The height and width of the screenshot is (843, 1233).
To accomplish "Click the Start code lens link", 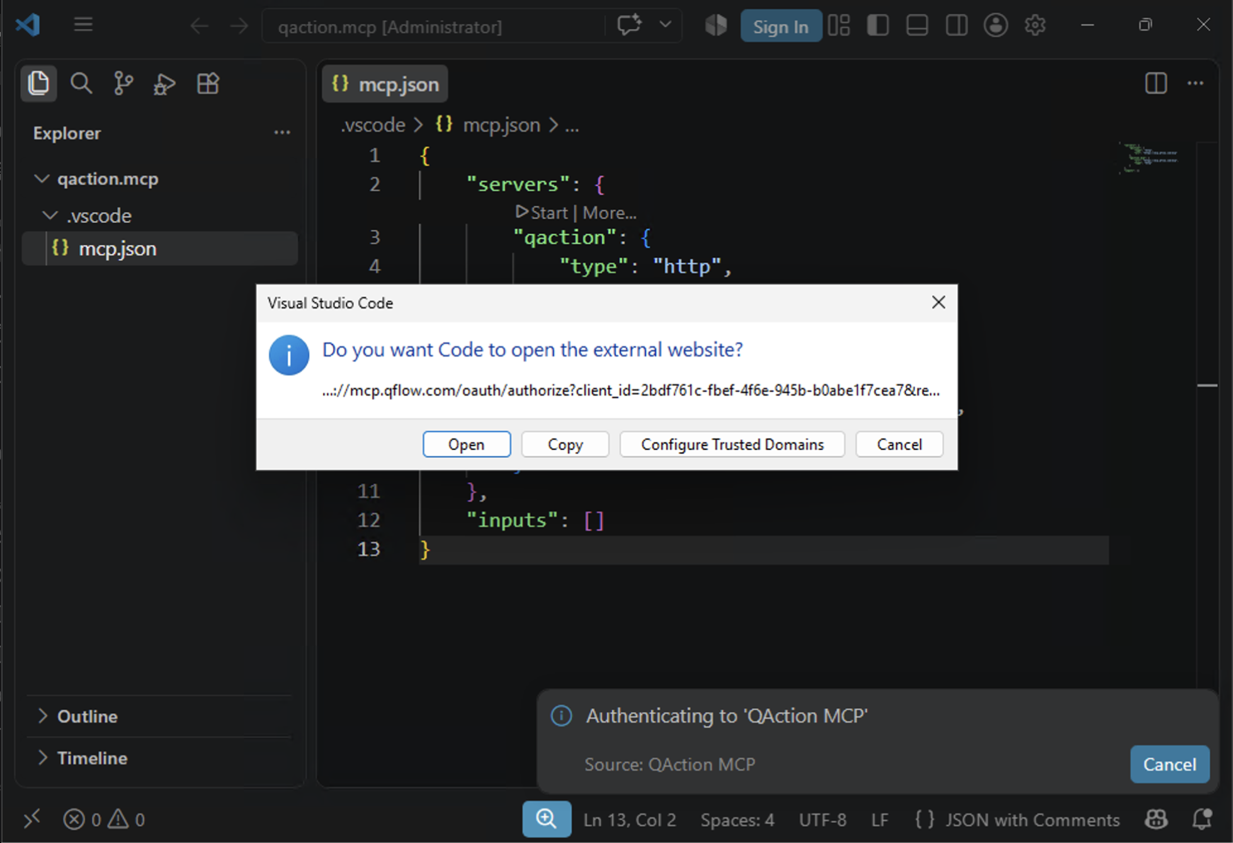I will [x=542, y=213].
